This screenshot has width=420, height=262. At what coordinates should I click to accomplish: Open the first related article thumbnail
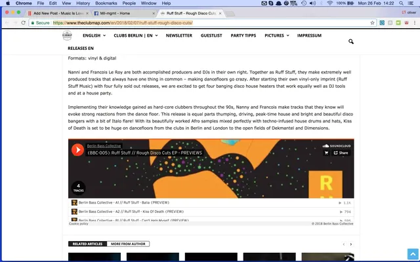tap(94, 257)
